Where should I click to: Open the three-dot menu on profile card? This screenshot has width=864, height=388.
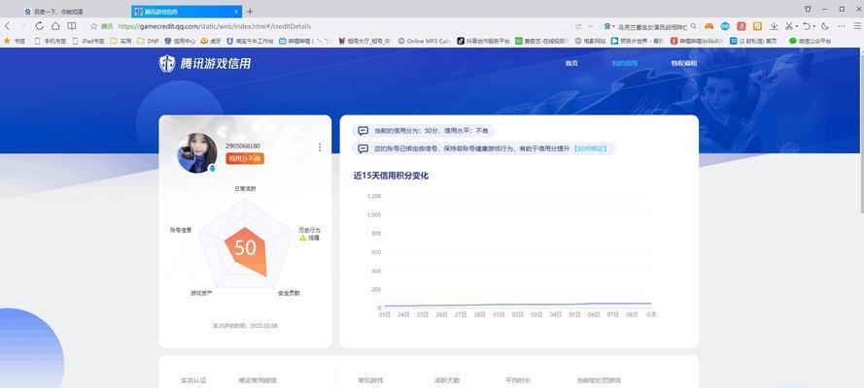[320, 147]
